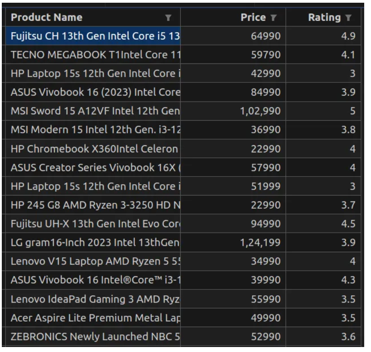The width and height of the screenshot is (371, 352).
Task: Sort by Price header label
Action: pyautogui.click(x=253, y=17)
